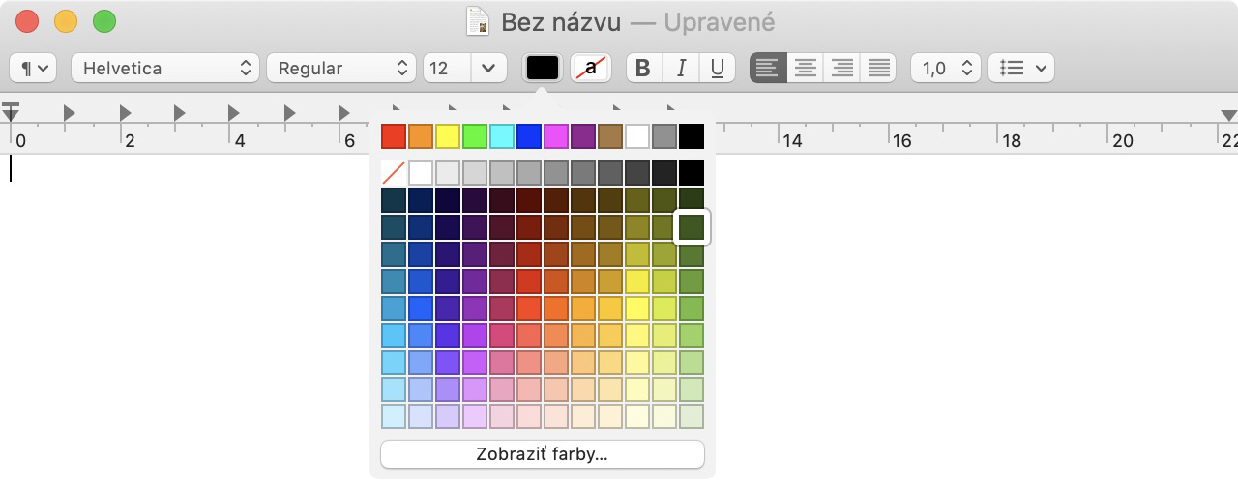The height and width of the screenshot is (491, 1238).
Task: Open the Regular typeface dropdown
Action: coord(341,68)
